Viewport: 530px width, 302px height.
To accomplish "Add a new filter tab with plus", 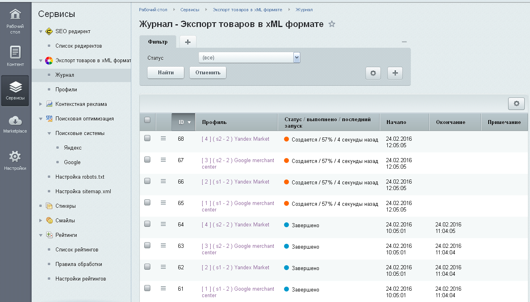I will coord(188,42).
